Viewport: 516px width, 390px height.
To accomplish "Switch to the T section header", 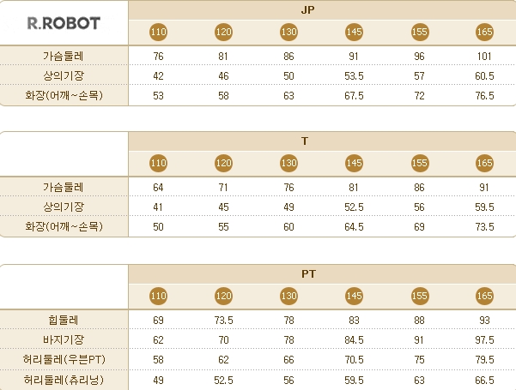I will point(322,141).
